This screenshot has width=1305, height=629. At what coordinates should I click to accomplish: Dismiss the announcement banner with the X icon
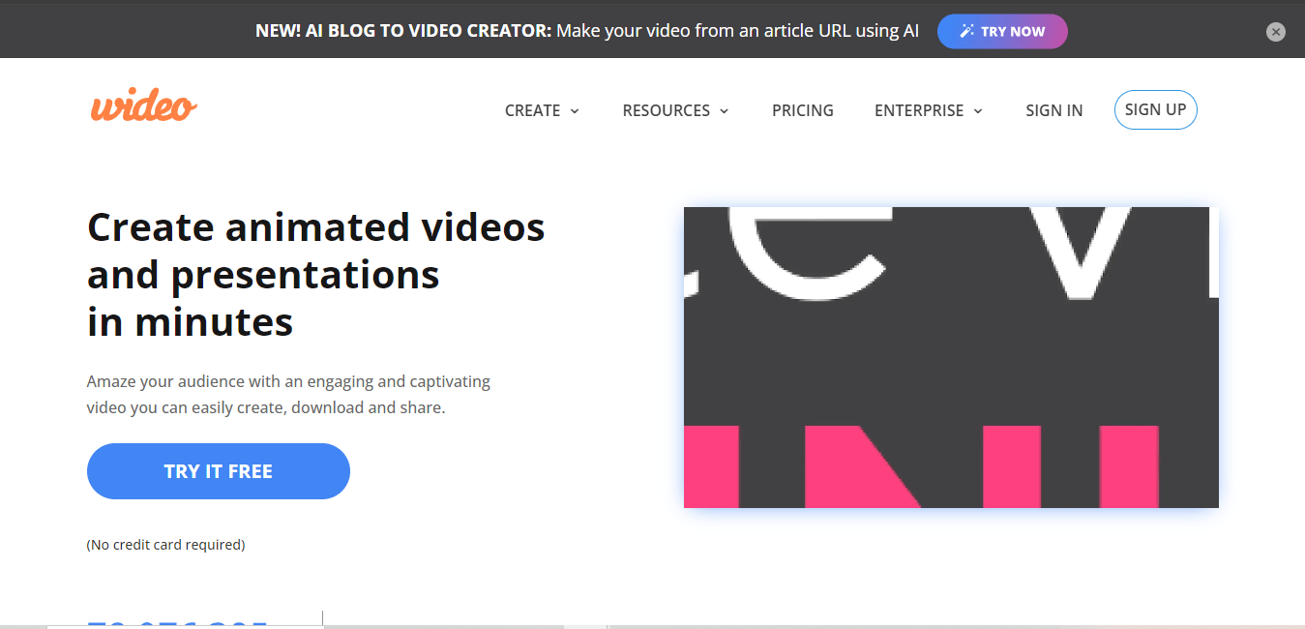(x=1275, y=31)
